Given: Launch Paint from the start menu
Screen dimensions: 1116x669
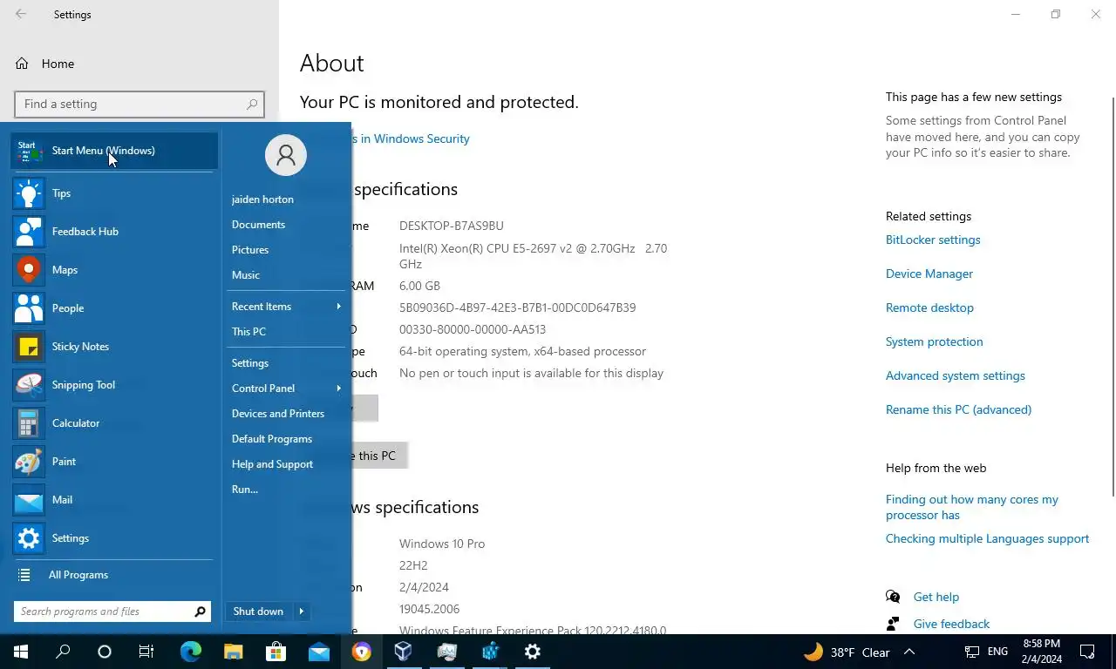Looking at the screenshot, I should tap(114, 462).
